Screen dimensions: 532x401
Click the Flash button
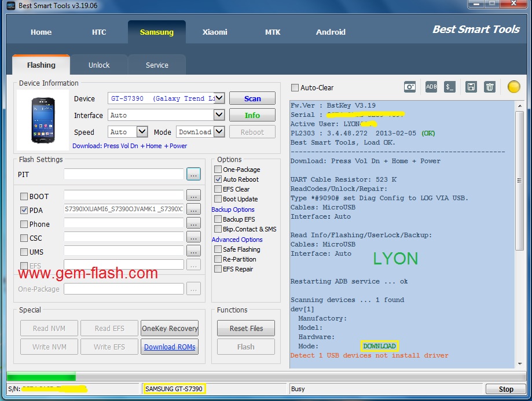(x=246, y=347)
